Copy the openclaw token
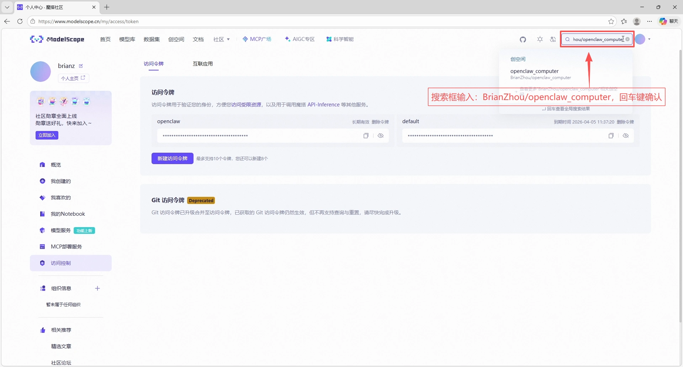Screen dimensions: 683x367 pos(366,136)
